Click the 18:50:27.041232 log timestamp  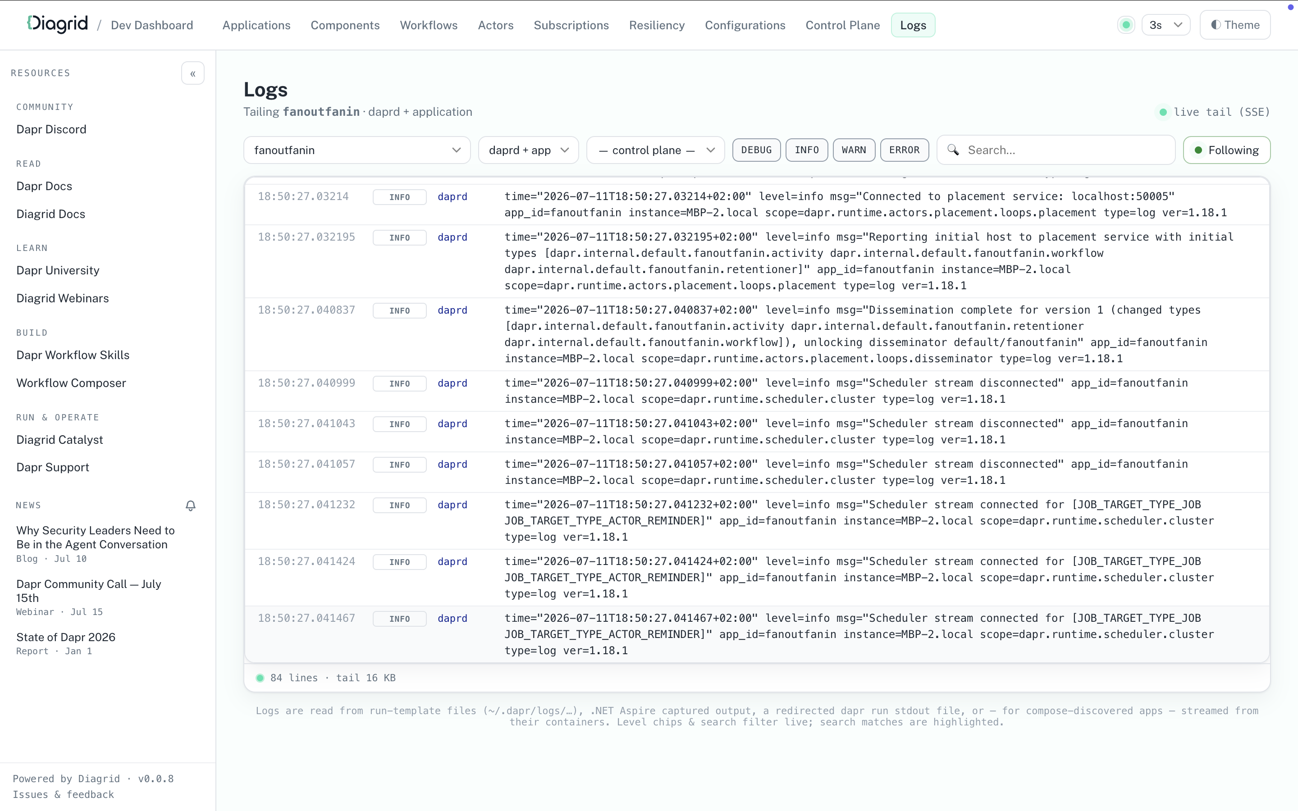[x=306, y=505]
